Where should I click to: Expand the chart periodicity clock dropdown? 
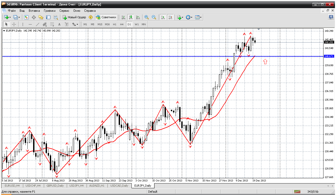192,17
